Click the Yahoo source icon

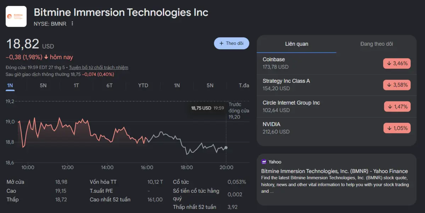264,162
